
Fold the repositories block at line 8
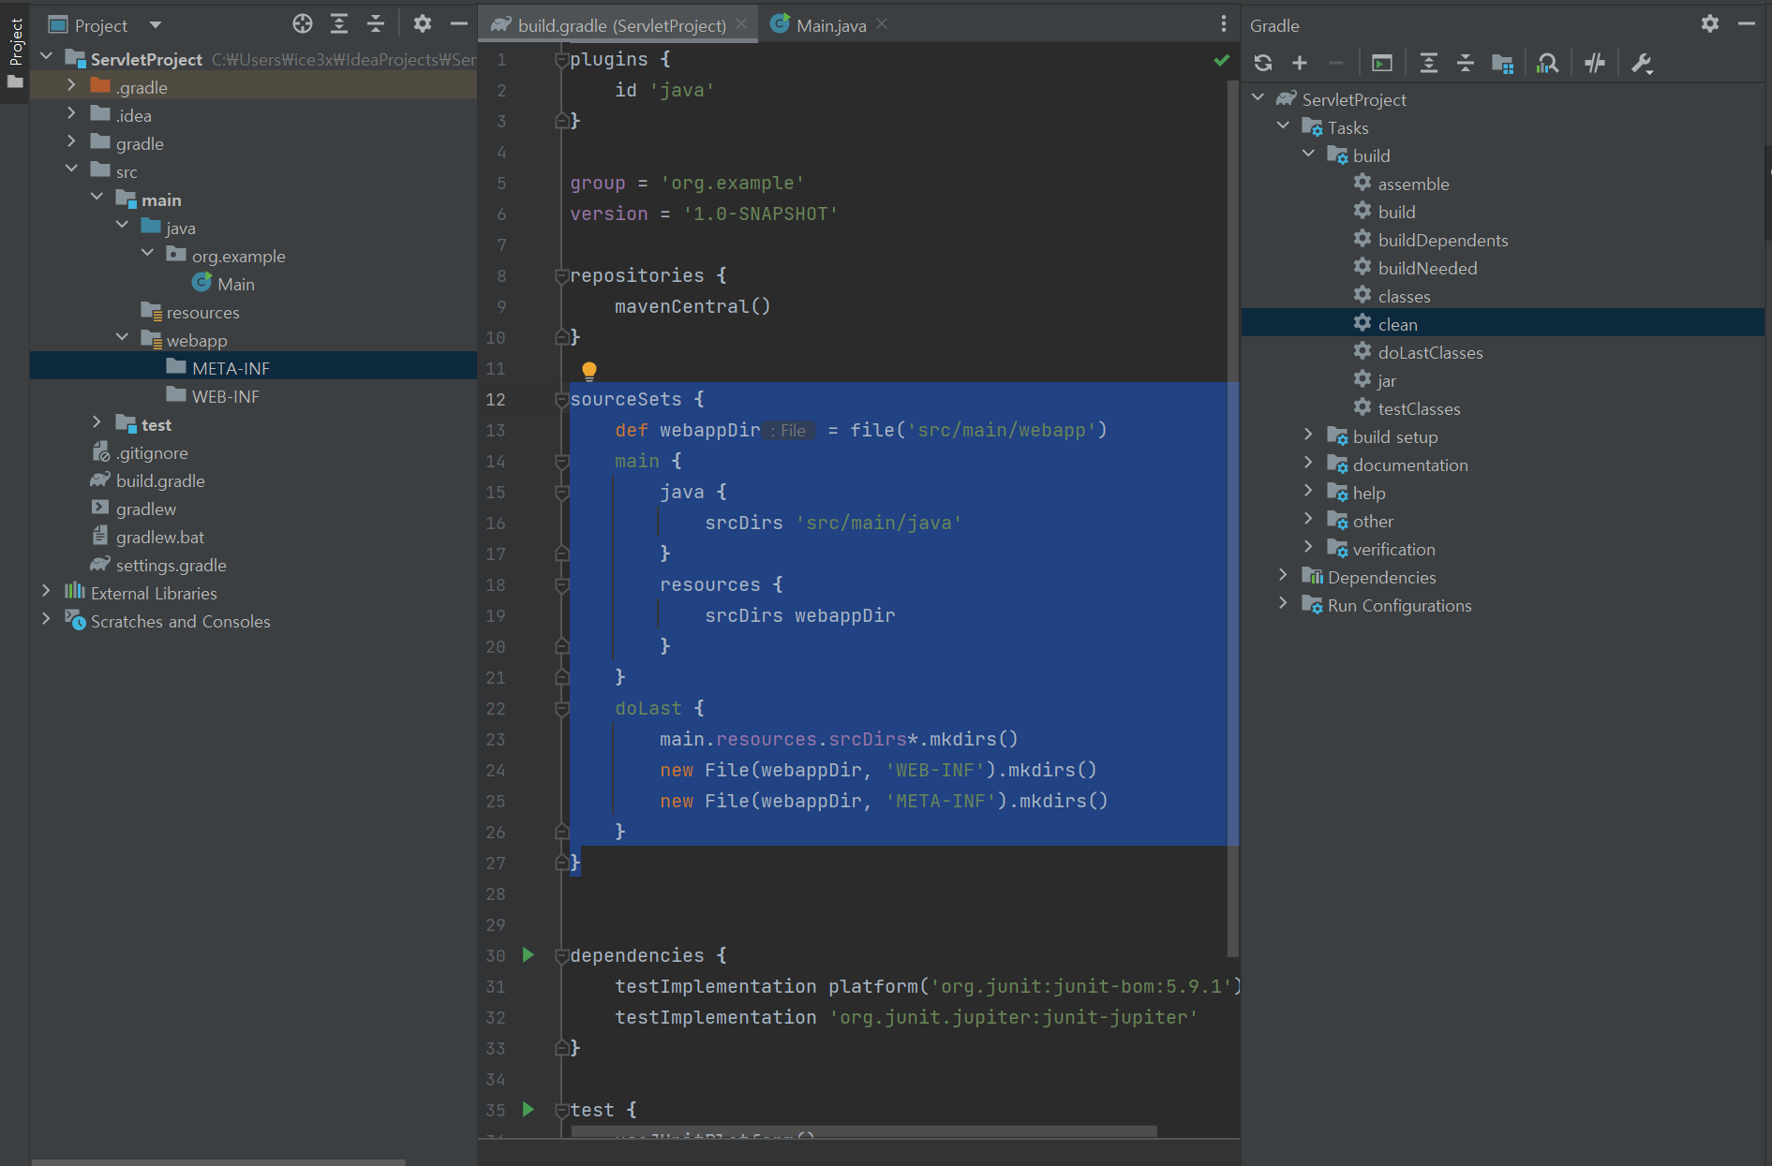coord(562,276)
